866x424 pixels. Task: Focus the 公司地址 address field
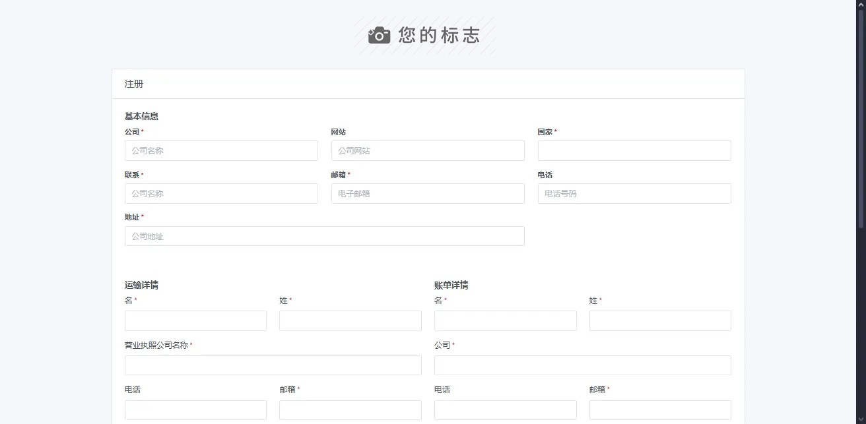(324, 236)
